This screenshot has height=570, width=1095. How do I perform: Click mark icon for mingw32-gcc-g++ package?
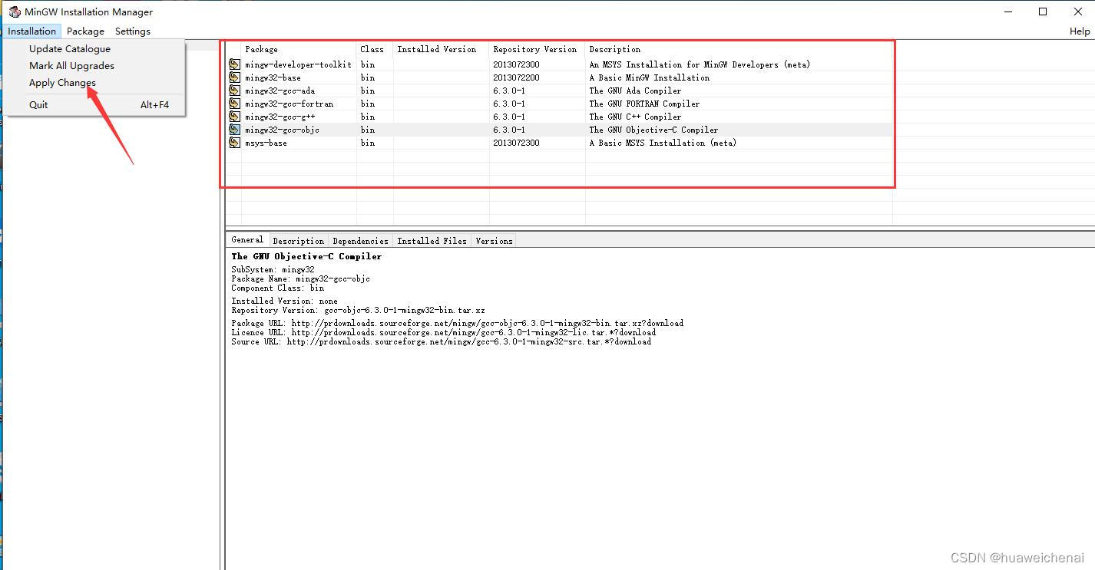[x=234, y=117]
